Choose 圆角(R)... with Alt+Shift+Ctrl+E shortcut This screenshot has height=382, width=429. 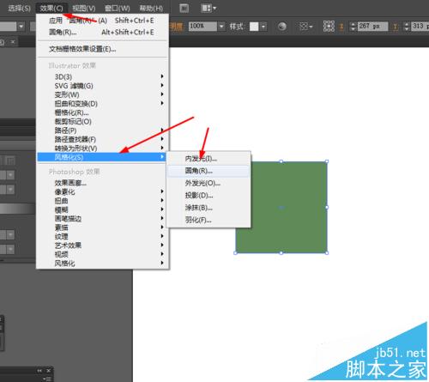[101, 32]
